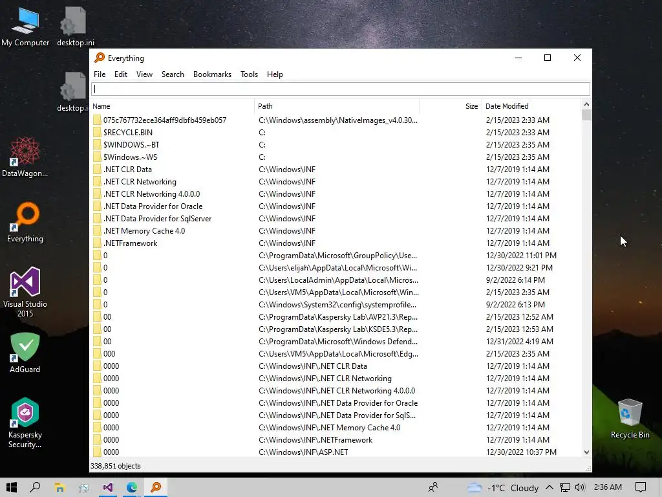This screenshot has height=497, width=662.
Task: Open the Windows Start button
Action: click(x=12, y=487)
